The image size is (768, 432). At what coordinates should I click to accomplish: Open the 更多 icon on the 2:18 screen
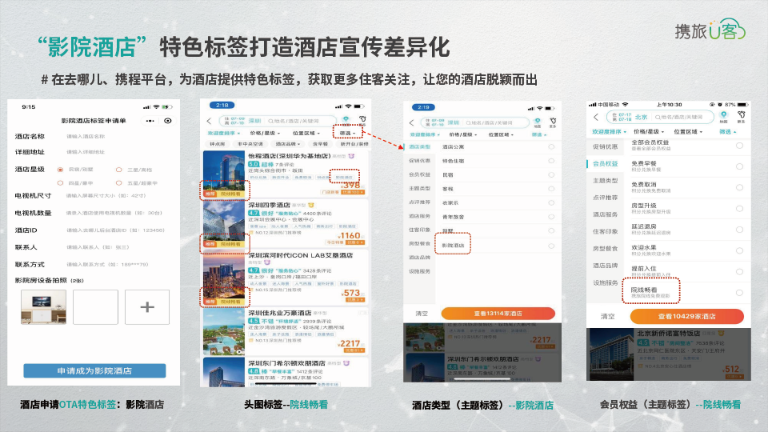(362, 121)
